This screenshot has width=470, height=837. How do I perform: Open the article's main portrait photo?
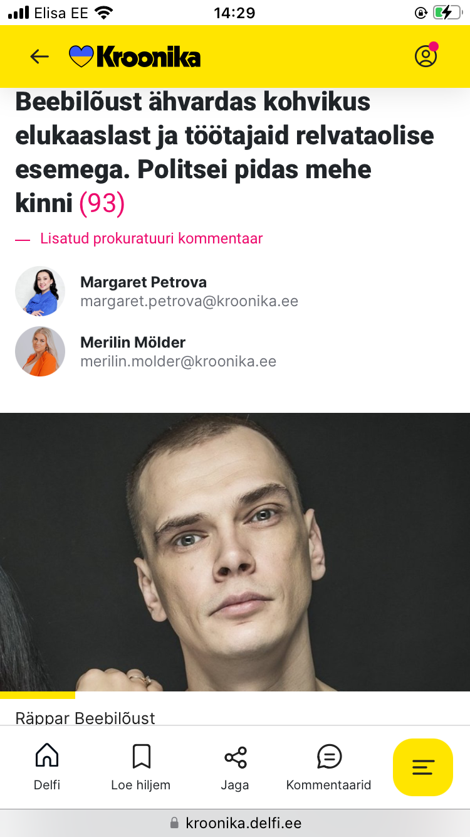tap(235, 552)
